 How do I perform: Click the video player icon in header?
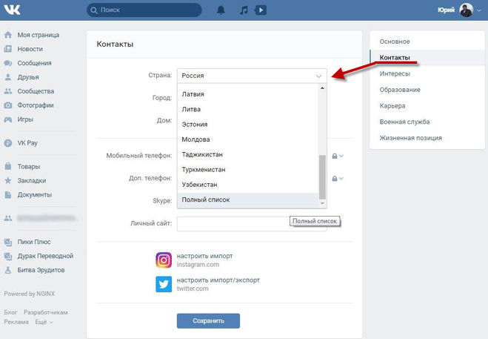click(260, 10)
